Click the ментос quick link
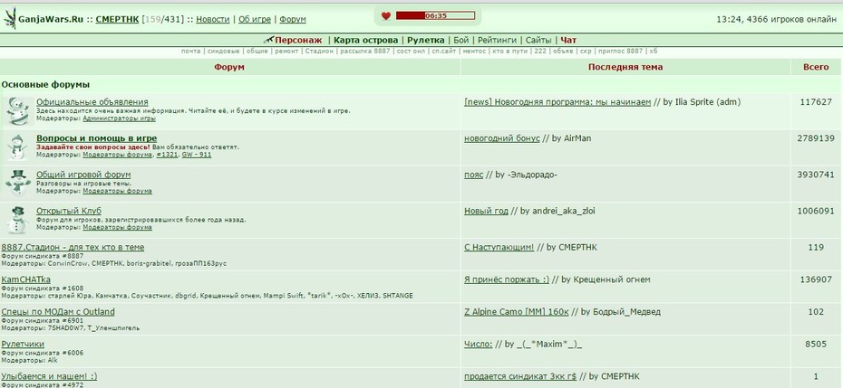This screenshot has height=388, width=843. (475, 51)
